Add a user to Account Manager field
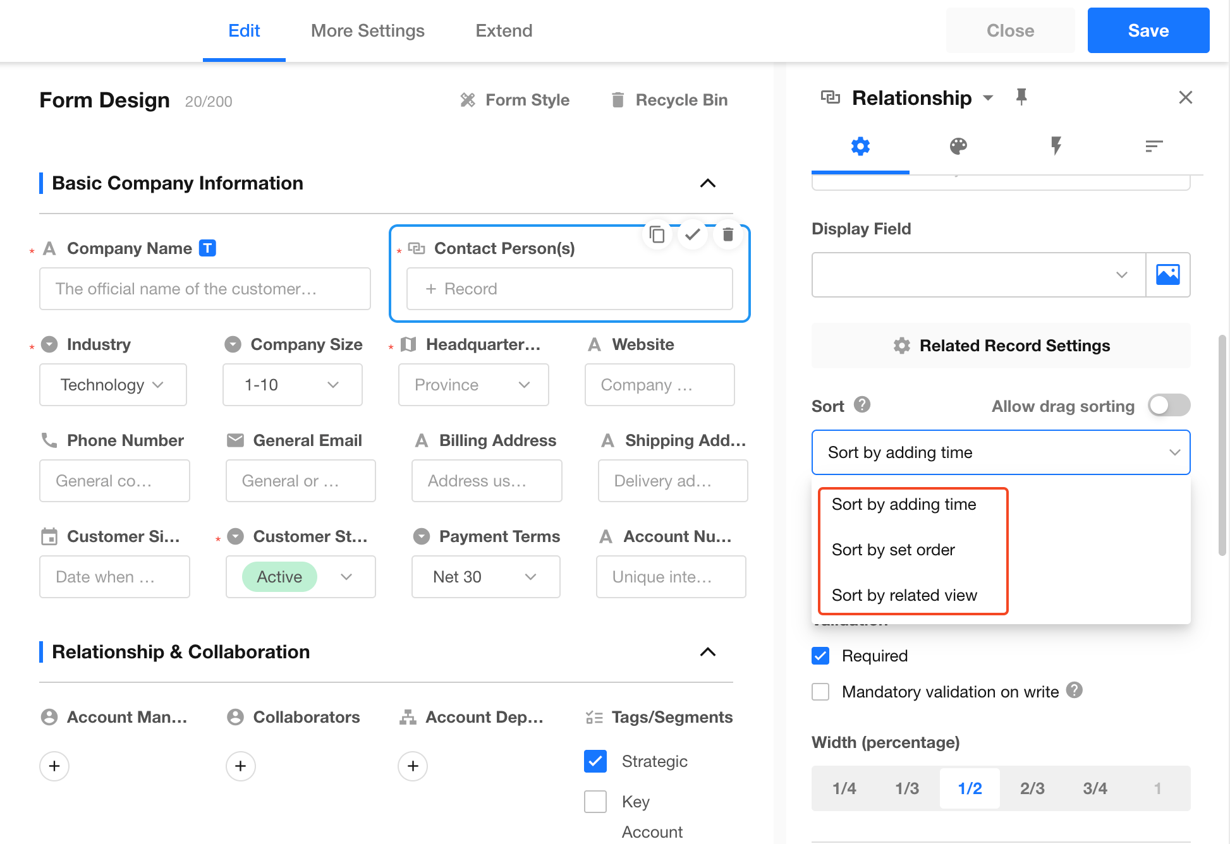Screen dimensions: 1230x844 54,766
